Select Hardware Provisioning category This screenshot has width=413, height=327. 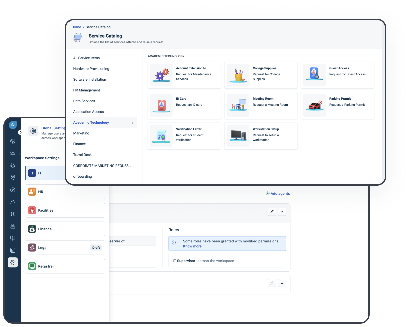pyautogui.click(x=91, y=69)
